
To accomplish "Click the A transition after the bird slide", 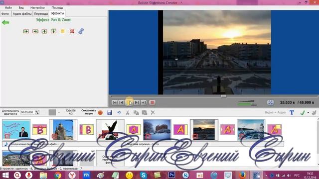I will coord(134,130).
